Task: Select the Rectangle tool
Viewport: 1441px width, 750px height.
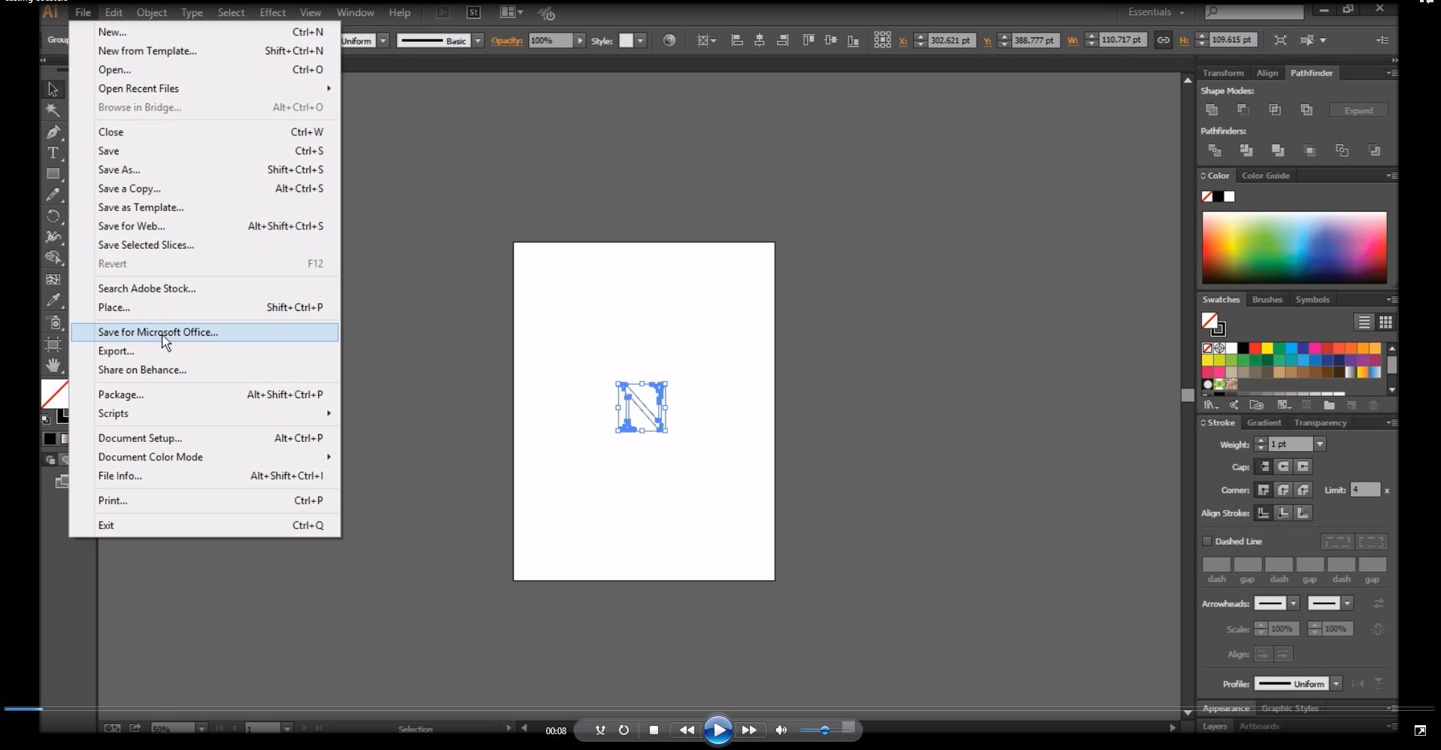Action: pyautogui.click(x=53, y=174)
